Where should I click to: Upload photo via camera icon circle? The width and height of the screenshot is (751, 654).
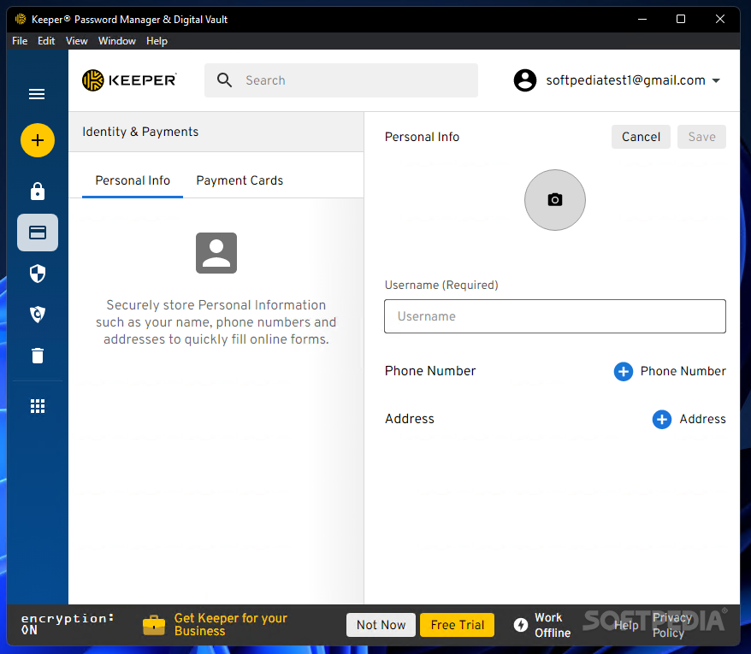click(x=554, y=200)
